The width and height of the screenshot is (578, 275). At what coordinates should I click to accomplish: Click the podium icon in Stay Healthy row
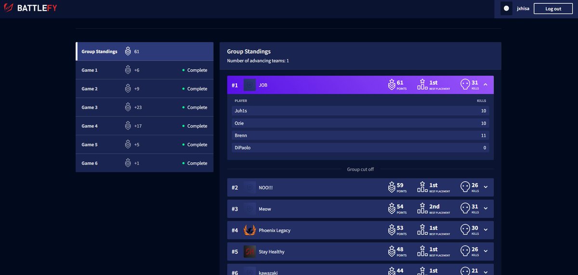pos(422,251)
